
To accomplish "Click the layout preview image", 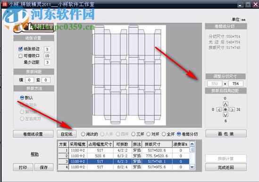I will 129,75.
